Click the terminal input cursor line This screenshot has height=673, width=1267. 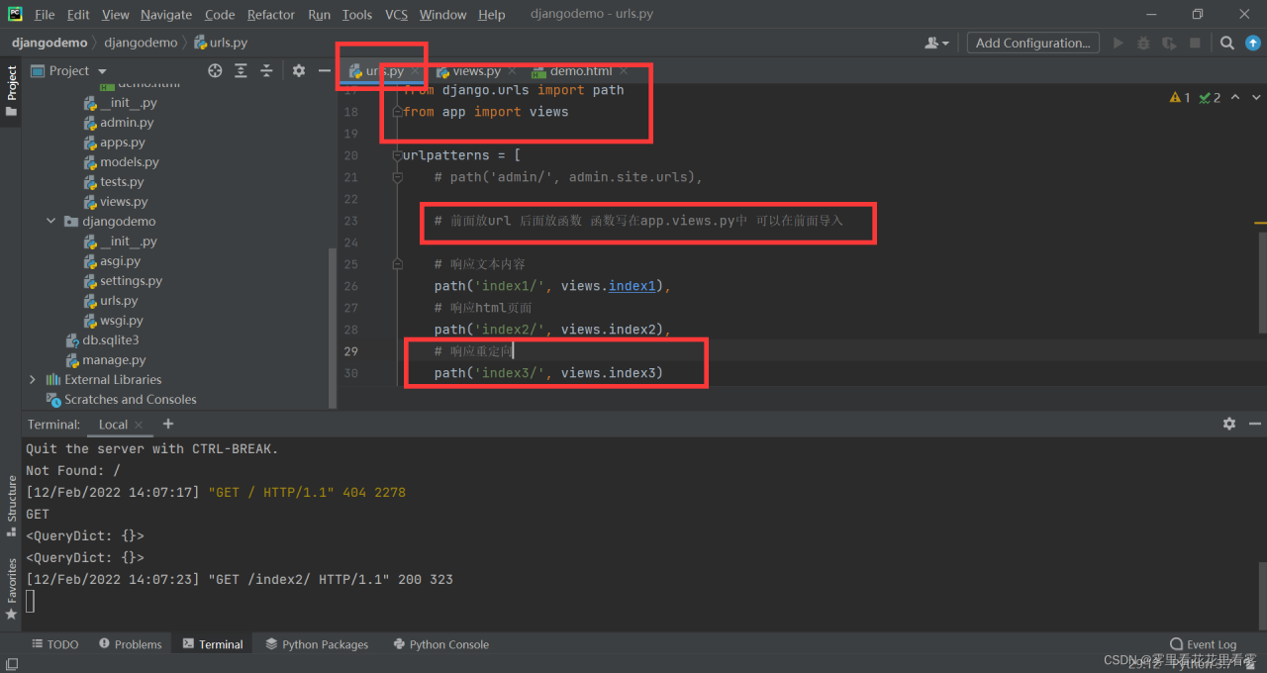coord(30,601)
